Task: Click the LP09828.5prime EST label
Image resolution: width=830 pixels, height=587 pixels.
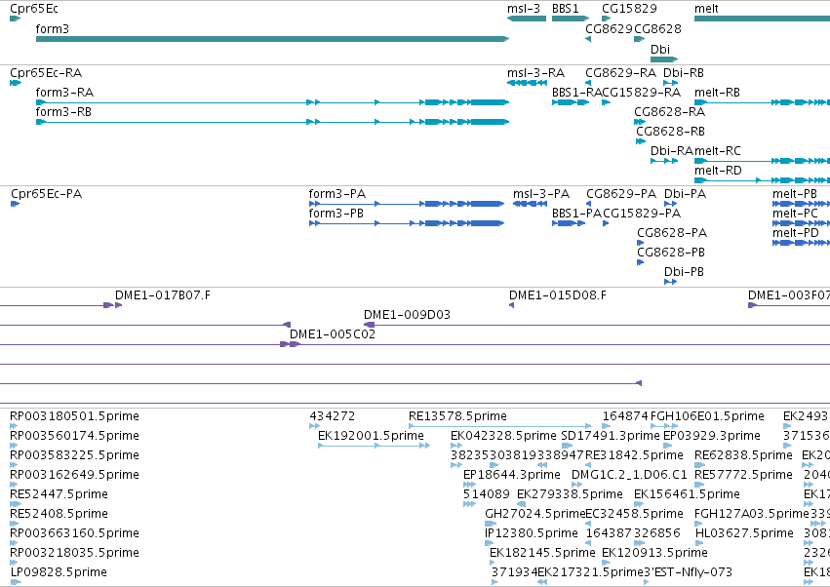Action: point(59,573)
